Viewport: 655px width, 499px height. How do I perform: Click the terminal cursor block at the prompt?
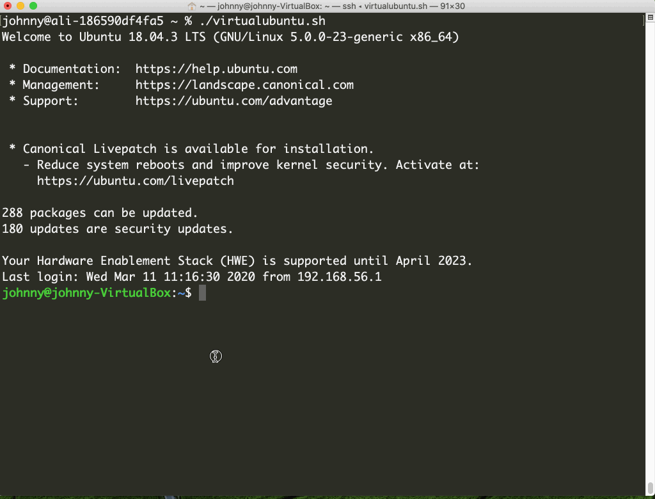[202, 292]
